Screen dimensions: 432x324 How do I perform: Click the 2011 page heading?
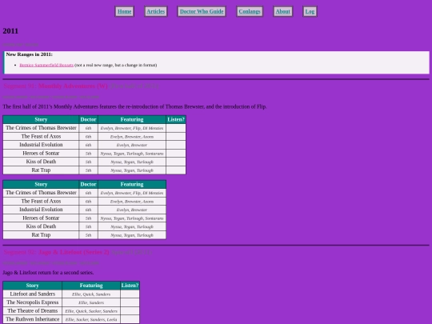(x=10, y=31)
